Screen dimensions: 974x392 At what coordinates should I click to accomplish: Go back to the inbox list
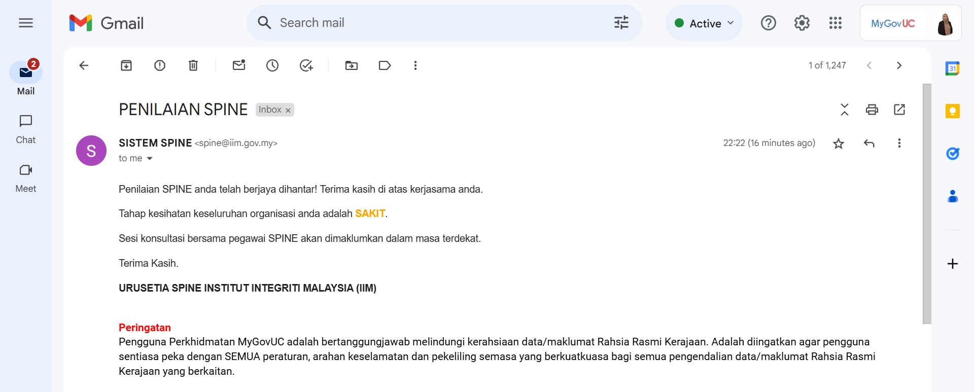point(84,65)
